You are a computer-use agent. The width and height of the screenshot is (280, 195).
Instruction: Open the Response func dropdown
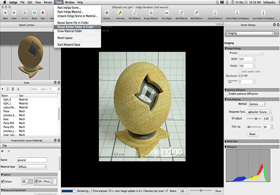(259, 112)
